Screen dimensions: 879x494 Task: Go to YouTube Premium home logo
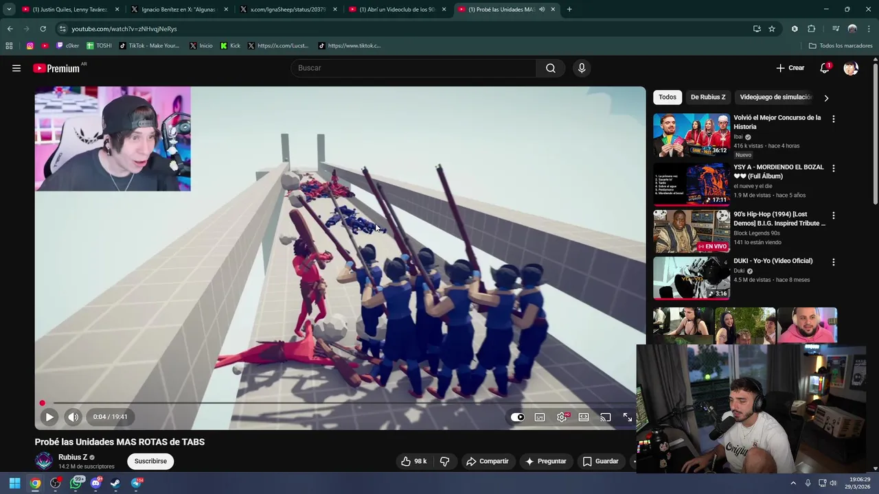point(56,68)
